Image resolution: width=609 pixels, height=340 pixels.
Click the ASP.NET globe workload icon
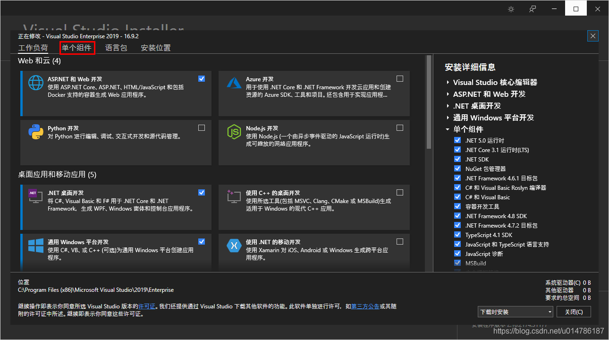pyautogui.click(x=36, y=83)
